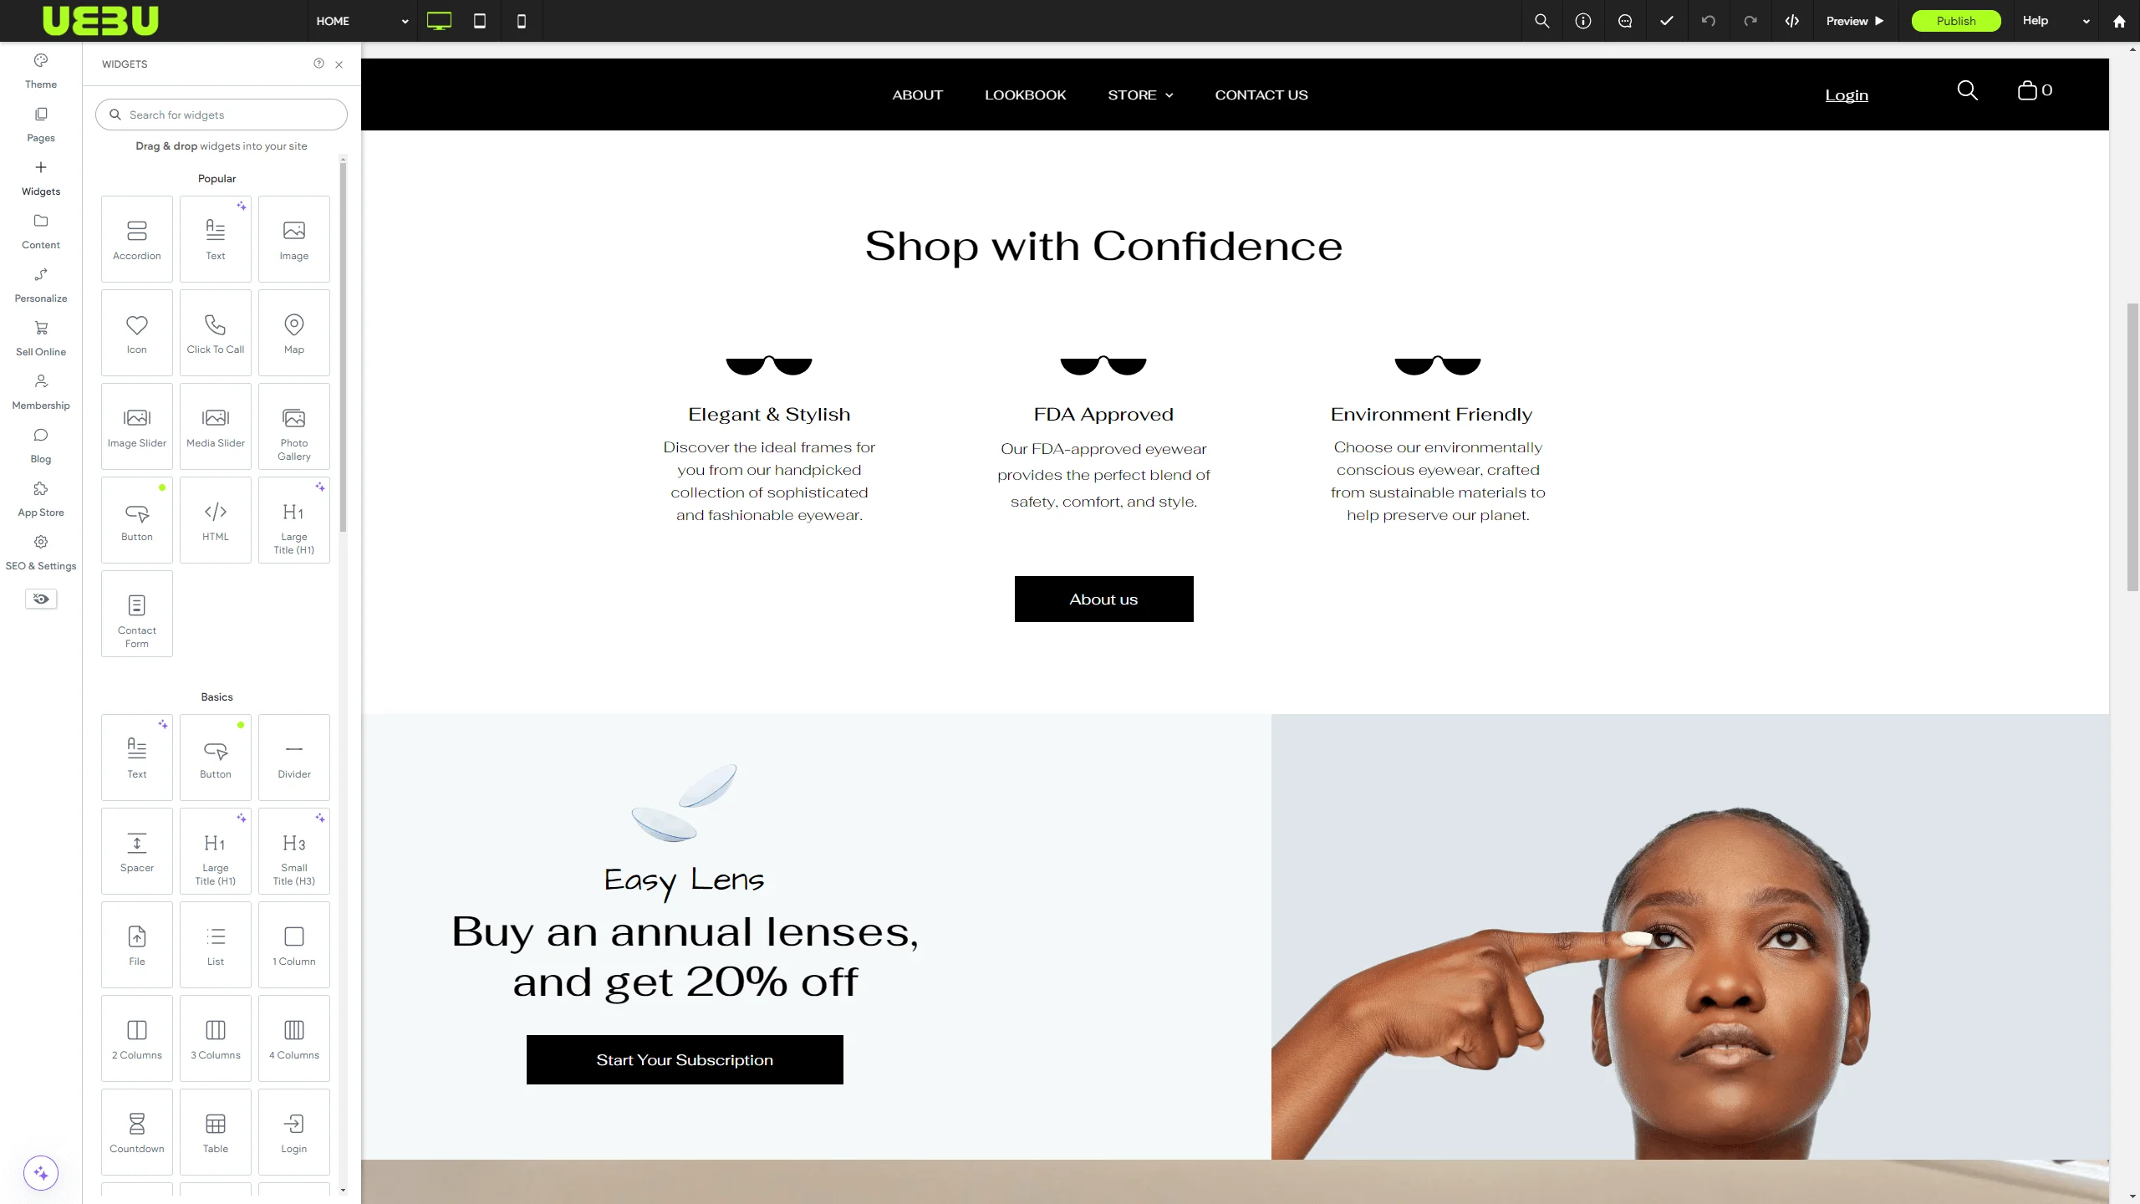The width and height of the screenshot is (2140, 1204).
Task: Click the Undo arrow icon
Action: [1708, 21]
